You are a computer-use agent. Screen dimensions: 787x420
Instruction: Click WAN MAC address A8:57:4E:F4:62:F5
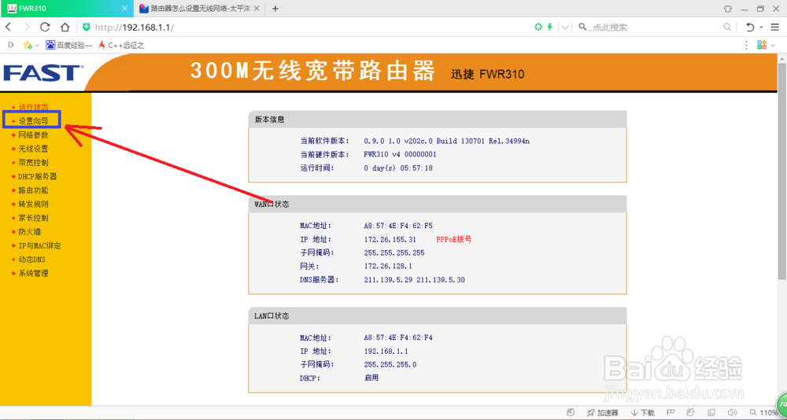click(398, 226)
